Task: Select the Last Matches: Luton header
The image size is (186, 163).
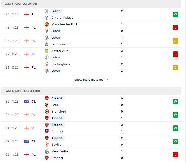Action: pyautogui.click(x=21, y=4)
